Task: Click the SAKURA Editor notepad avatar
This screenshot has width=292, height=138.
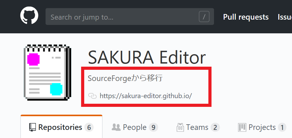Action: tap(47, 73)
